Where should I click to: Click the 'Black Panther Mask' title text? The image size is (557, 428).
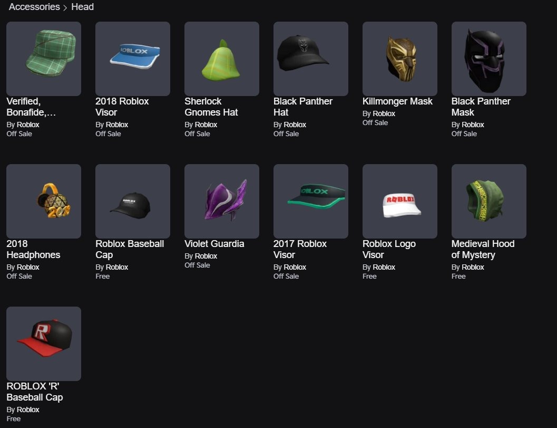coord(481,107)
